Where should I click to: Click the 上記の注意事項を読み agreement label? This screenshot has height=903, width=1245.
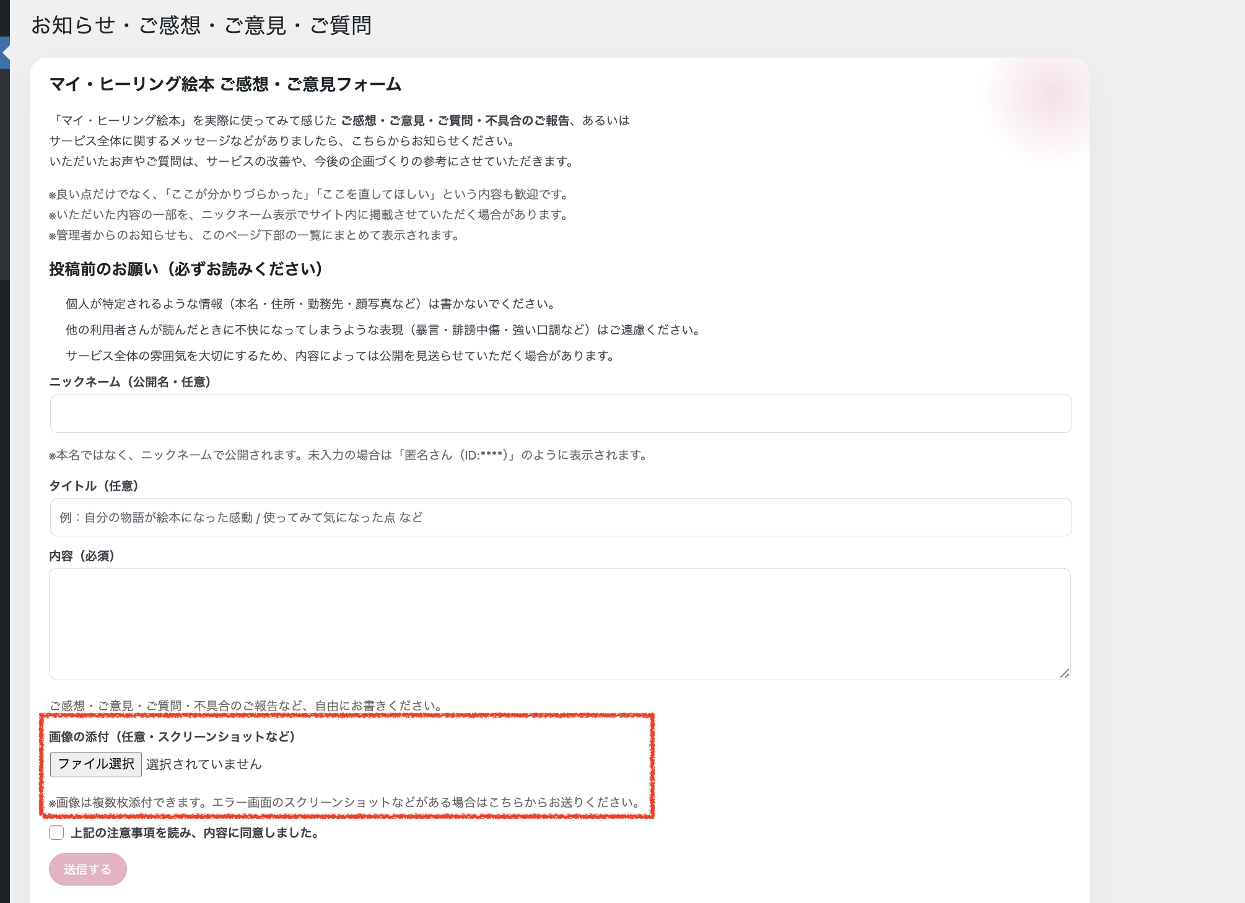tap(194, 833)
